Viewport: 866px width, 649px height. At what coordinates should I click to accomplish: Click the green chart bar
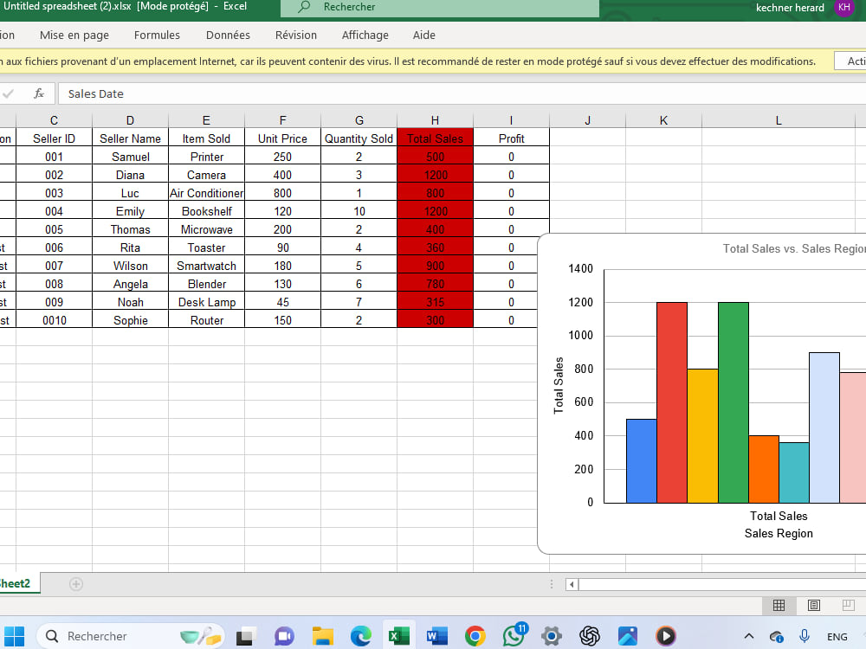(734, 402)
